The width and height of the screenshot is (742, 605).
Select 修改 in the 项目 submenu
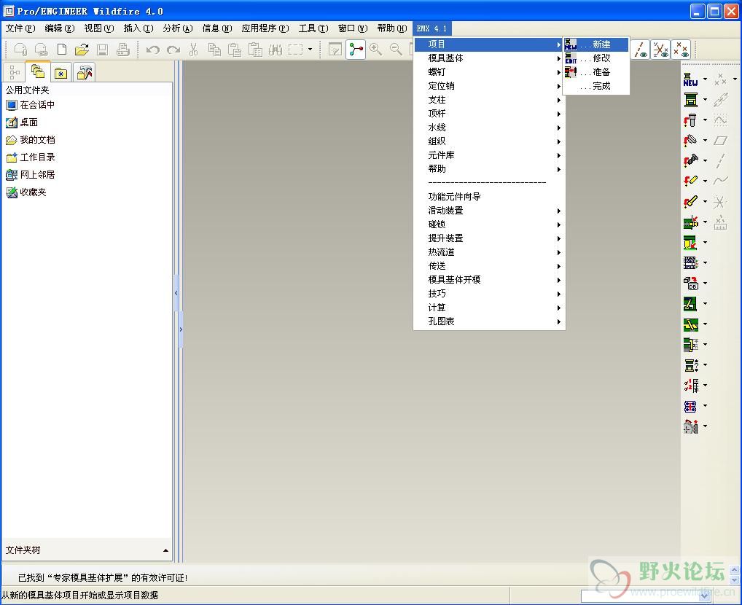[x=595, y=58]
